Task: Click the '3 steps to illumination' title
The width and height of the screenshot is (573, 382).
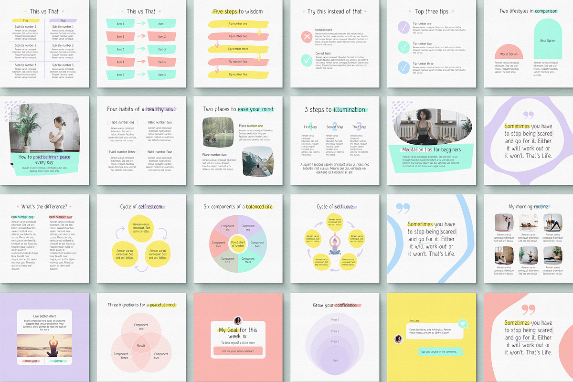Action: click(x=335, y=109)
